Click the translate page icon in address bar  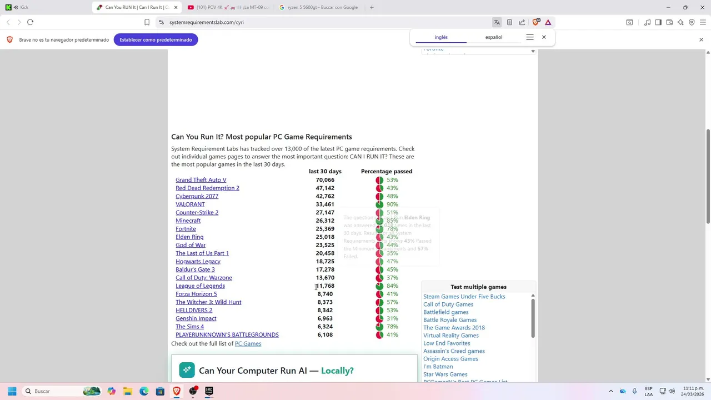(497, 22)
